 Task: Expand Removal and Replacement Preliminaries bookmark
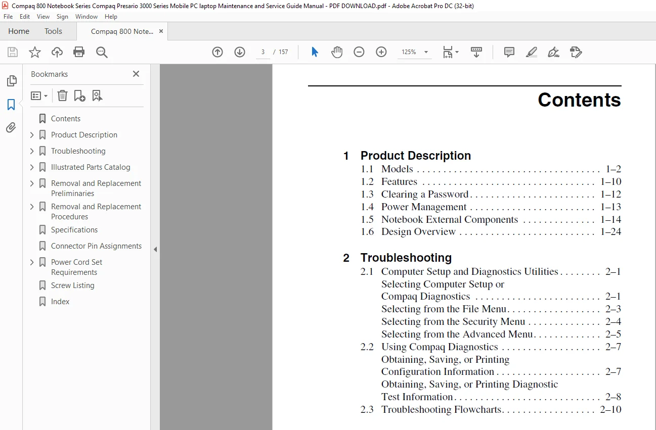[32, 183]
